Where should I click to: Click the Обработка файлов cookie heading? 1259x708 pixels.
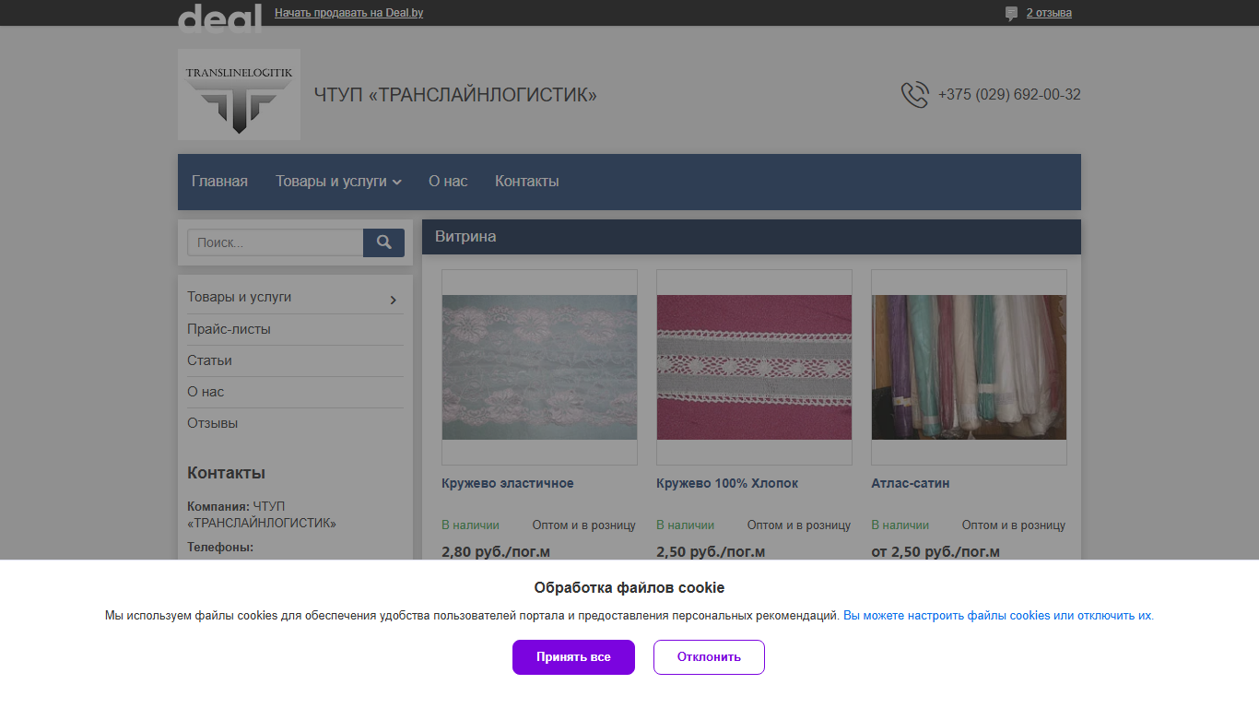click(629, 587)
